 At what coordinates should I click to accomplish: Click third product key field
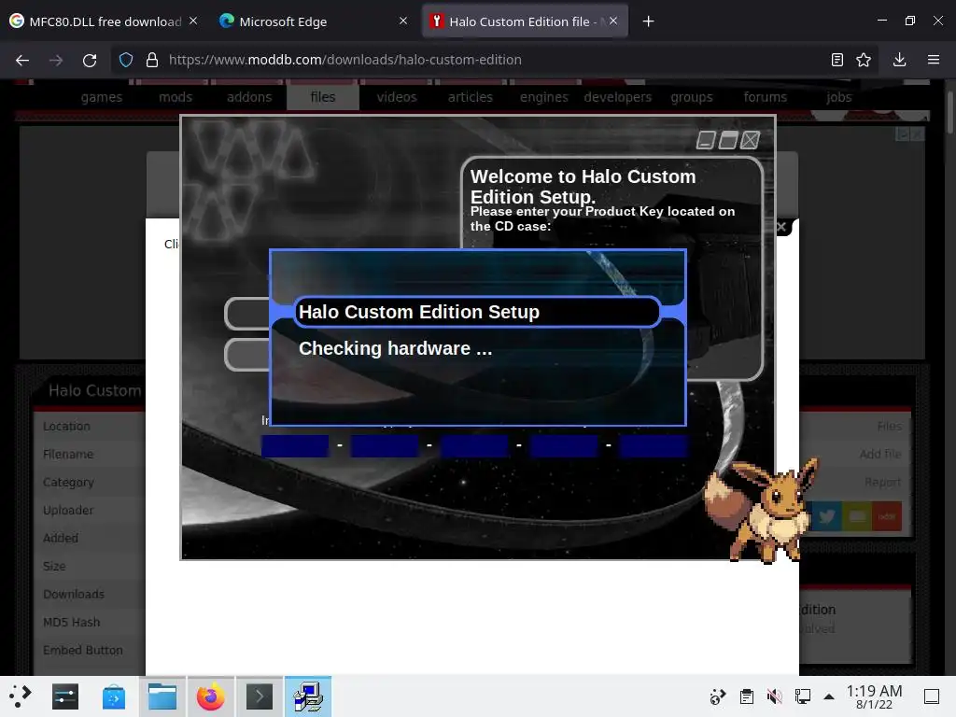tap(474, 445)
